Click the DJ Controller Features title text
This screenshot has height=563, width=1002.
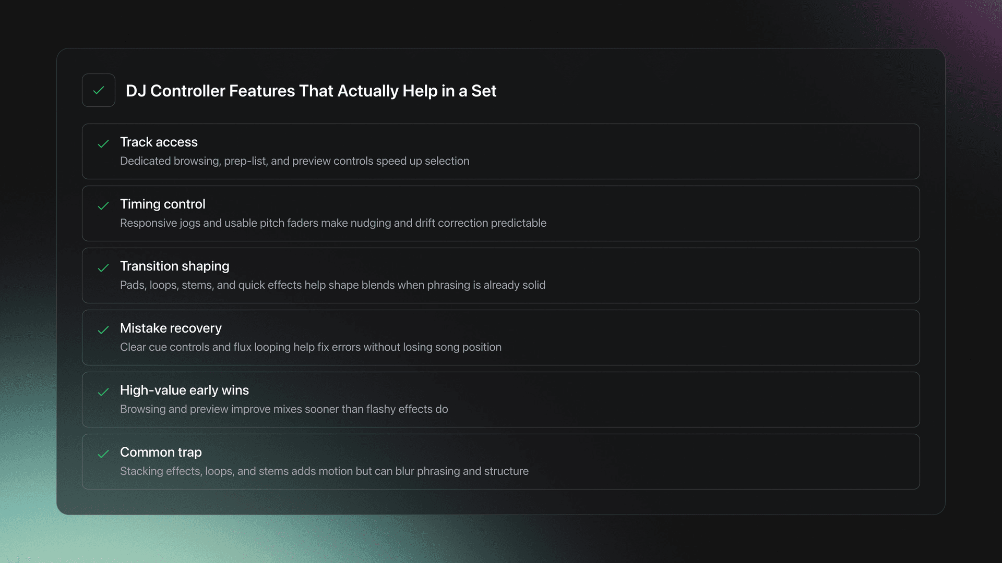311,91
